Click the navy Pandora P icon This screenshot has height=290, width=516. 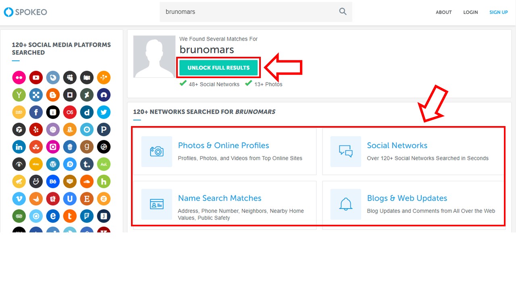(x=104, y=130)
